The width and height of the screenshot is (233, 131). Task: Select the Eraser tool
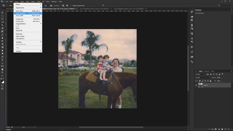point(2,44)
